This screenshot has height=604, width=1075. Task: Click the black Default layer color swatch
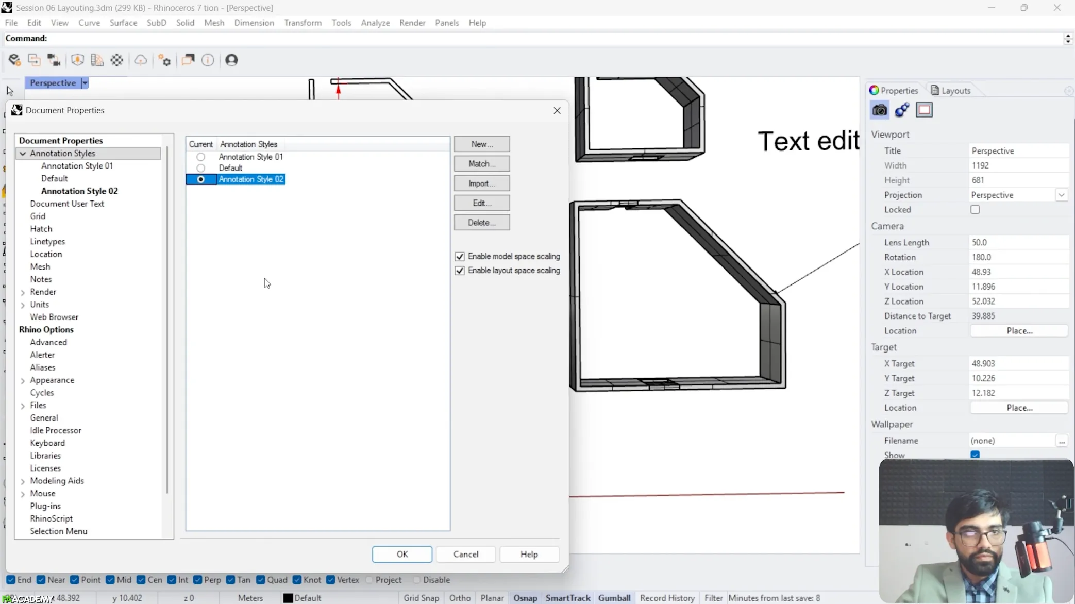[288, 598]
